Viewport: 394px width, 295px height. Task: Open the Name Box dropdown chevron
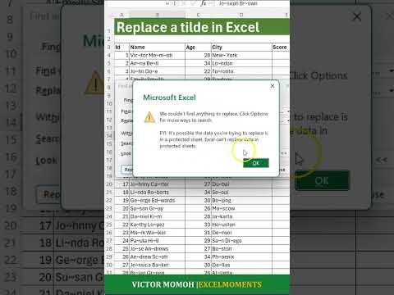167,3
